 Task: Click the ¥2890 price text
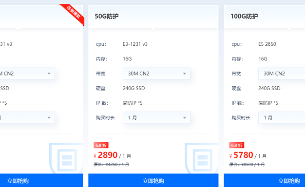coord(105,155)
